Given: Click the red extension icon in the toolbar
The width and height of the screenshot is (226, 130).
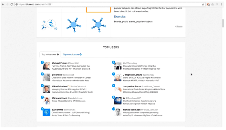Looking at the screenshot, I should 209,5.
